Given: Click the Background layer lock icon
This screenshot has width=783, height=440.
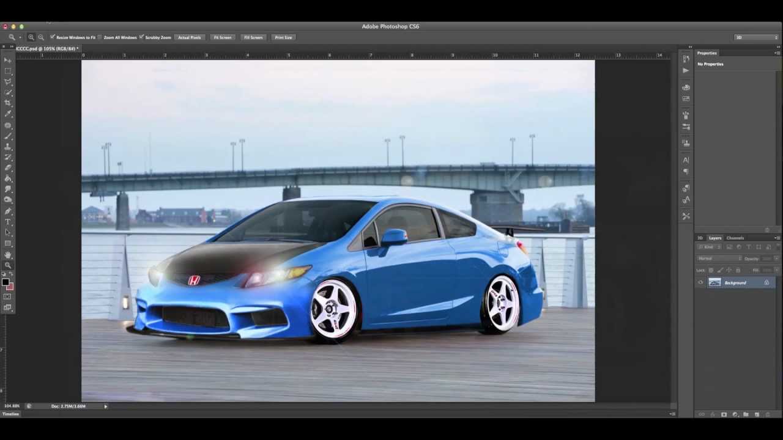Looking at the screenshot, I should click(766, 282).
